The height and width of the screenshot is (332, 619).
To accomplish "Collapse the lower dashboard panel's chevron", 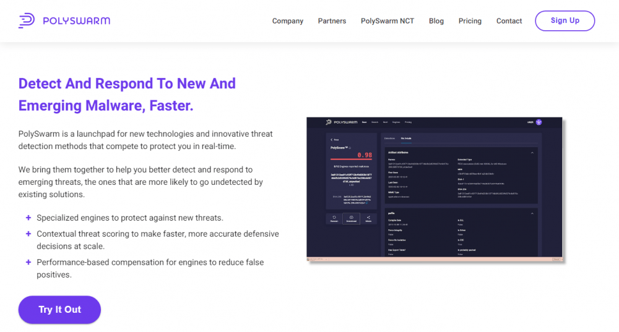I will tap(532, 213).
